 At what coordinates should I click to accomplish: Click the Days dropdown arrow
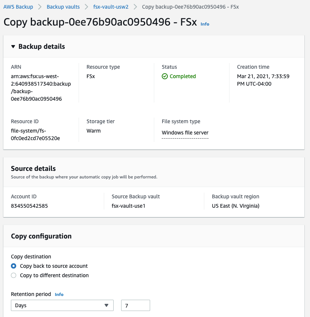point(107,305)
